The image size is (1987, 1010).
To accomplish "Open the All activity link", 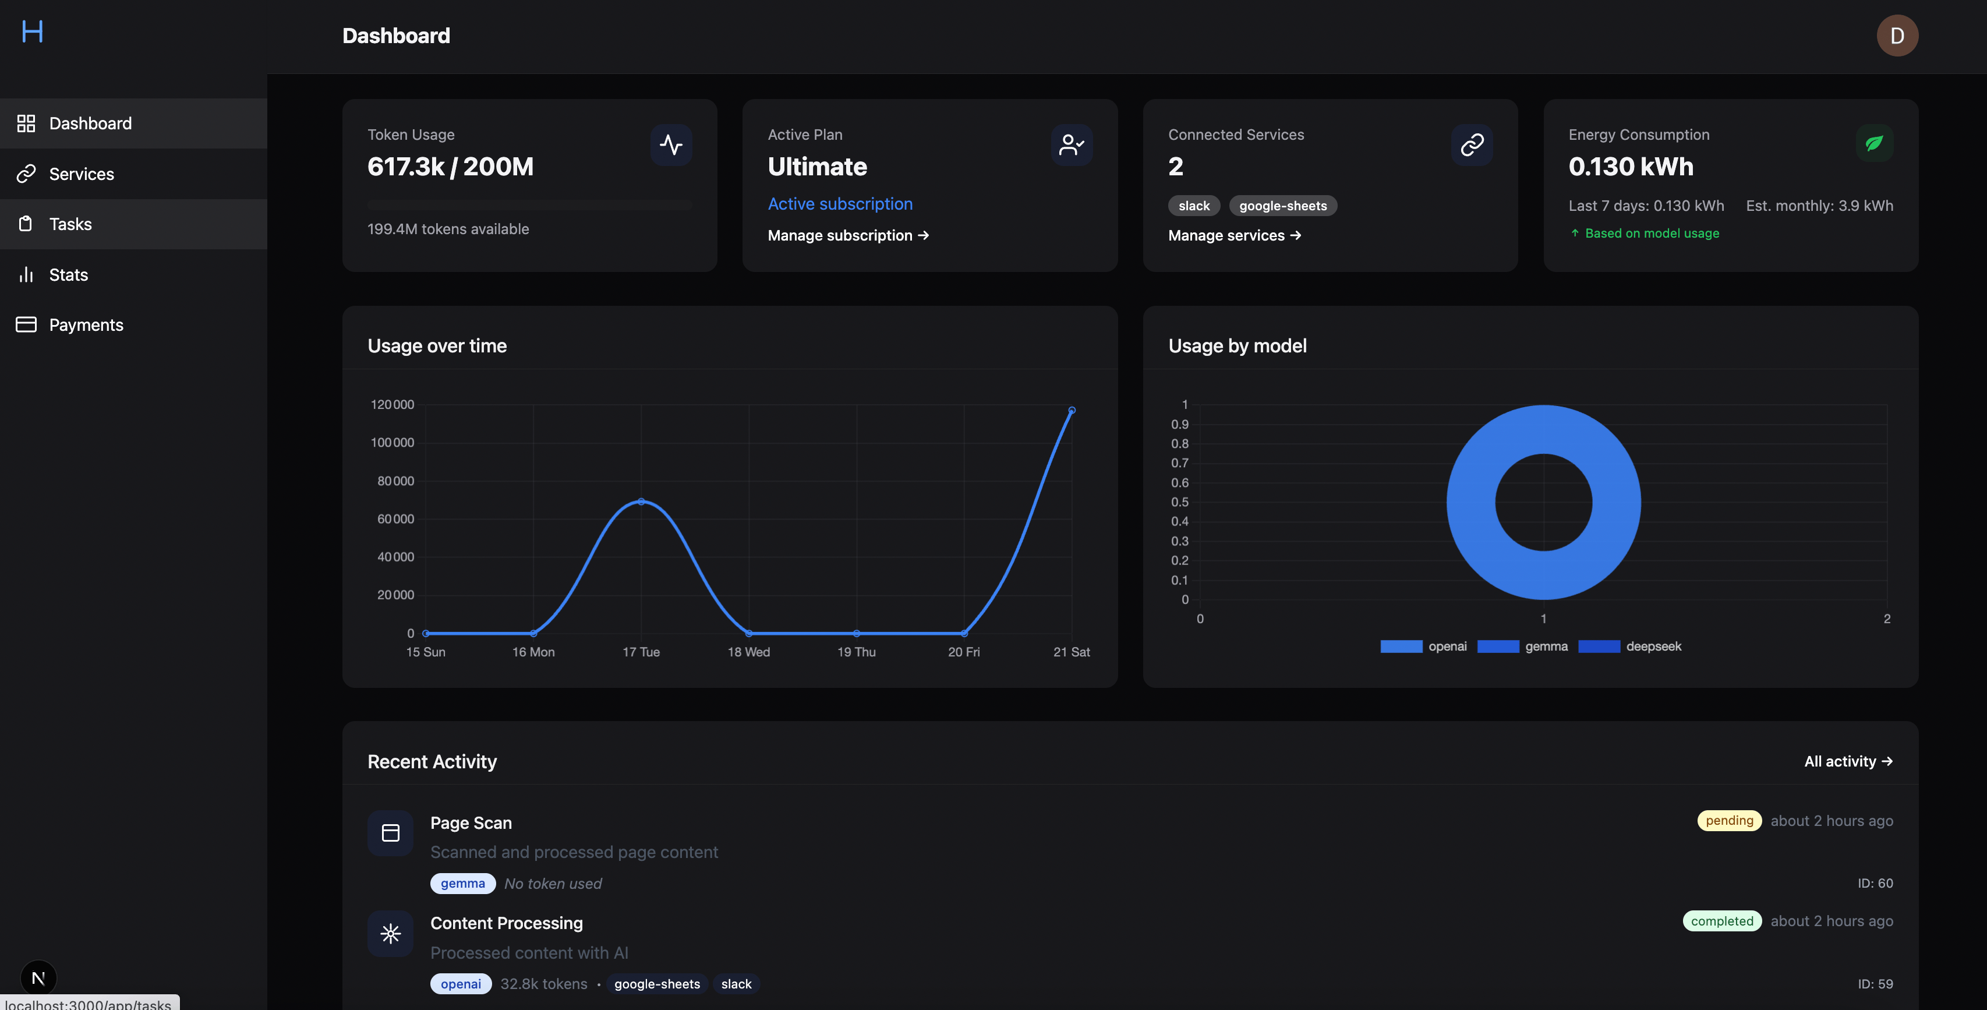I will click(x=1847, y=761).
